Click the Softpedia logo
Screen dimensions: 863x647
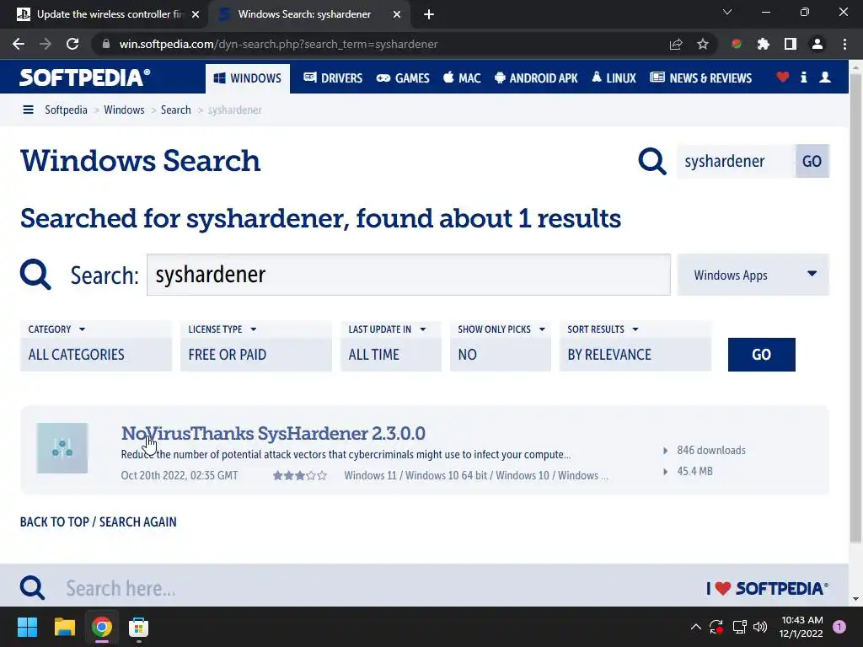(x=85, y=78)
